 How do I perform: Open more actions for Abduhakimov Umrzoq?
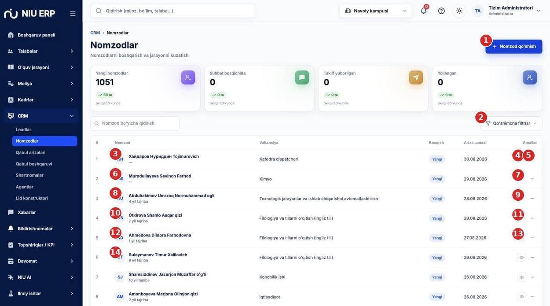coord(532,199)
